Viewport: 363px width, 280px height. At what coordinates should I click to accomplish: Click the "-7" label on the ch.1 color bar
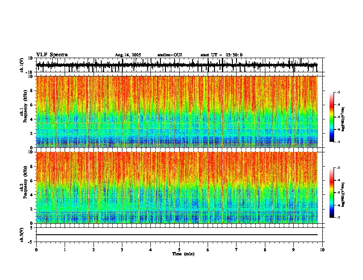(338, 142)
